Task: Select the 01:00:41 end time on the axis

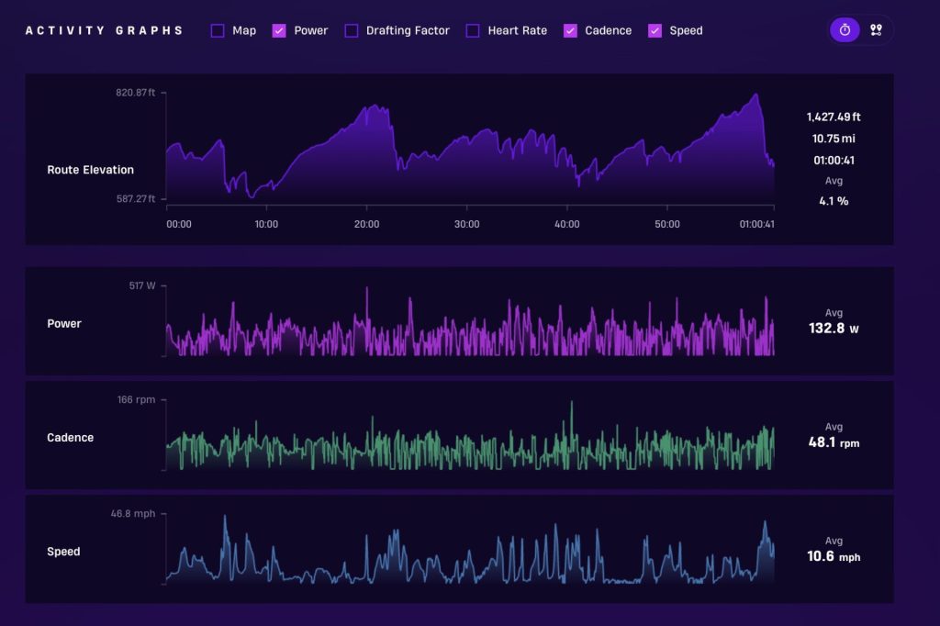Action: pos(757,224)
